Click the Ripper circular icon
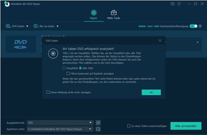The height and width of the screenshot is (135, 207). click(x=94, y=12)
